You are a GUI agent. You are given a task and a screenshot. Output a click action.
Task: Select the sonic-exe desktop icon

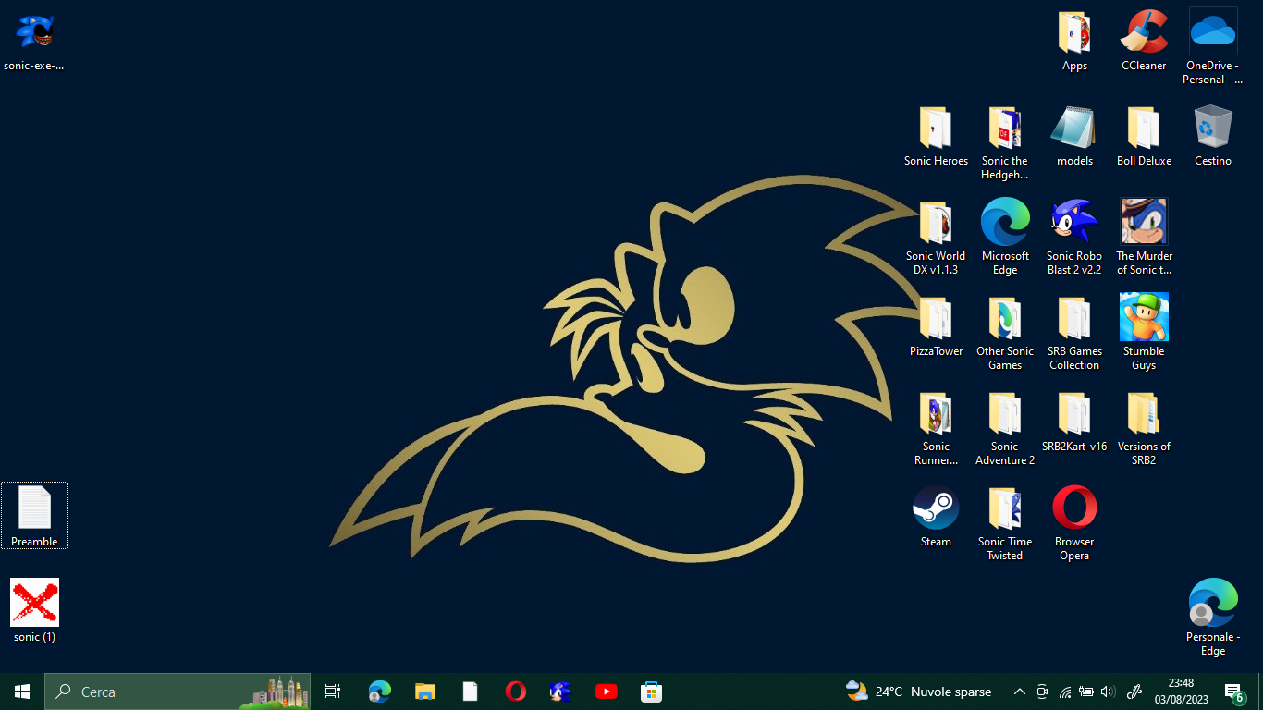click(34, 41)
